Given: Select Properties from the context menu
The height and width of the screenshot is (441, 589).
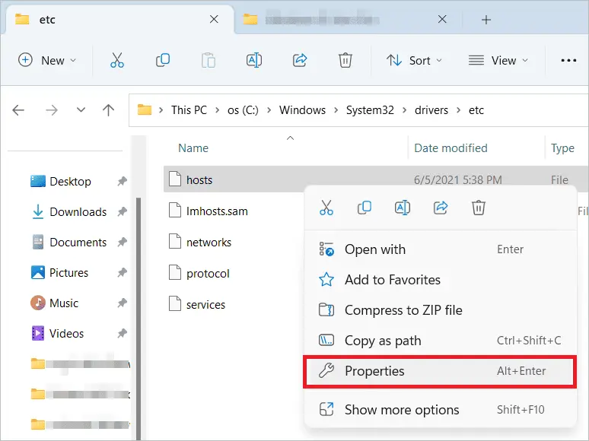Looking at the screenshot, I should 374,371.
